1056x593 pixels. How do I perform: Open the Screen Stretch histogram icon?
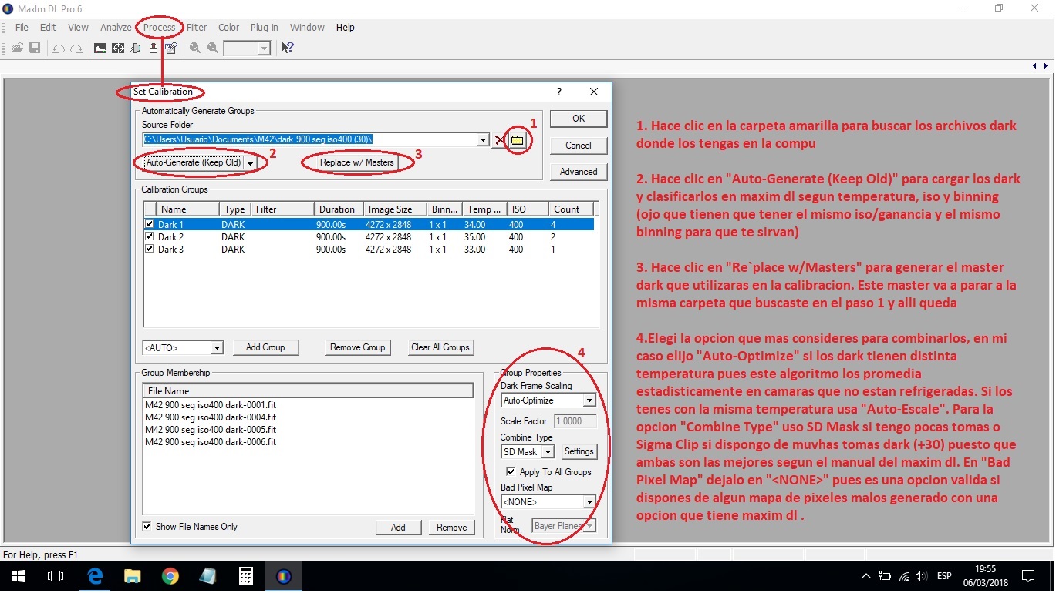100,48
